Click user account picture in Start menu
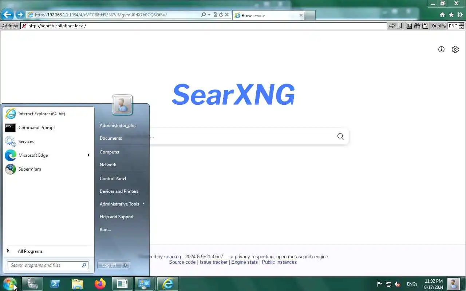Screen dimensions: 466x291 (122, 105)
